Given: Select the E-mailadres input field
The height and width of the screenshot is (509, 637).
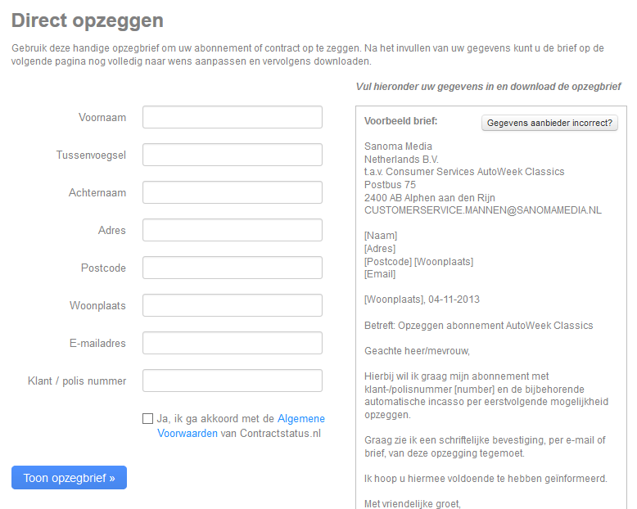Looking at the screenshot, I should tap(233, 343).
